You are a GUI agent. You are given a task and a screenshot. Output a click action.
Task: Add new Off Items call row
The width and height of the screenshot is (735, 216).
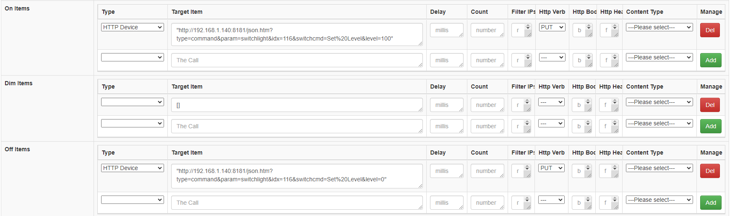[711, 203]
